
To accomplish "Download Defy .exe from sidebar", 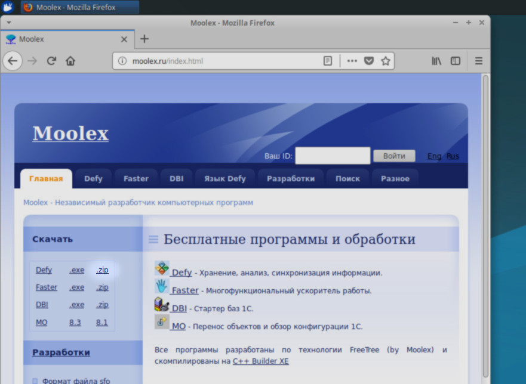I will (77, 270).
